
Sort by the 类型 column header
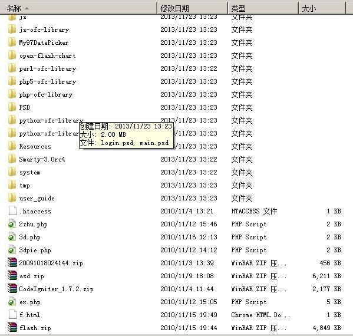tap(263, 8)
